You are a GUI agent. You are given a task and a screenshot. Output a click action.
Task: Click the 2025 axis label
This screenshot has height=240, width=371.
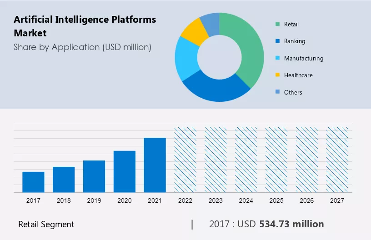(276, 200)
